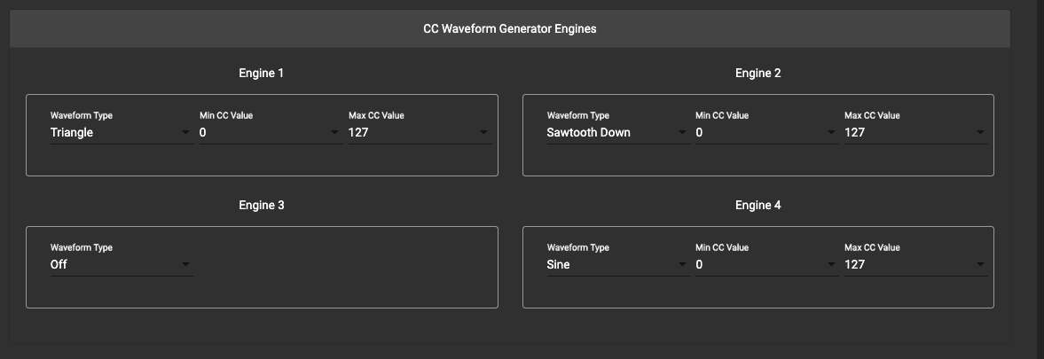1044x359 pixels.
Task: Click the CC Waveform Generator Engines header
Action: point(509,29)
